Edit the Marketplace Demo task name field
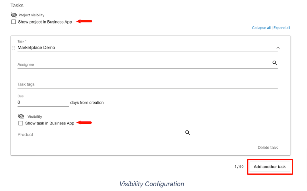This screenshot has width=307, height=191. point(146,48)
